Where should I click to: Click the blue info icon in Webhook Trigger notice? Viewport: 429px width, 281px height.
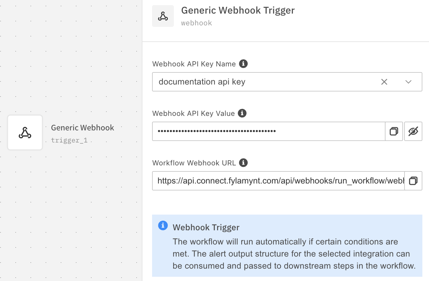163,225
